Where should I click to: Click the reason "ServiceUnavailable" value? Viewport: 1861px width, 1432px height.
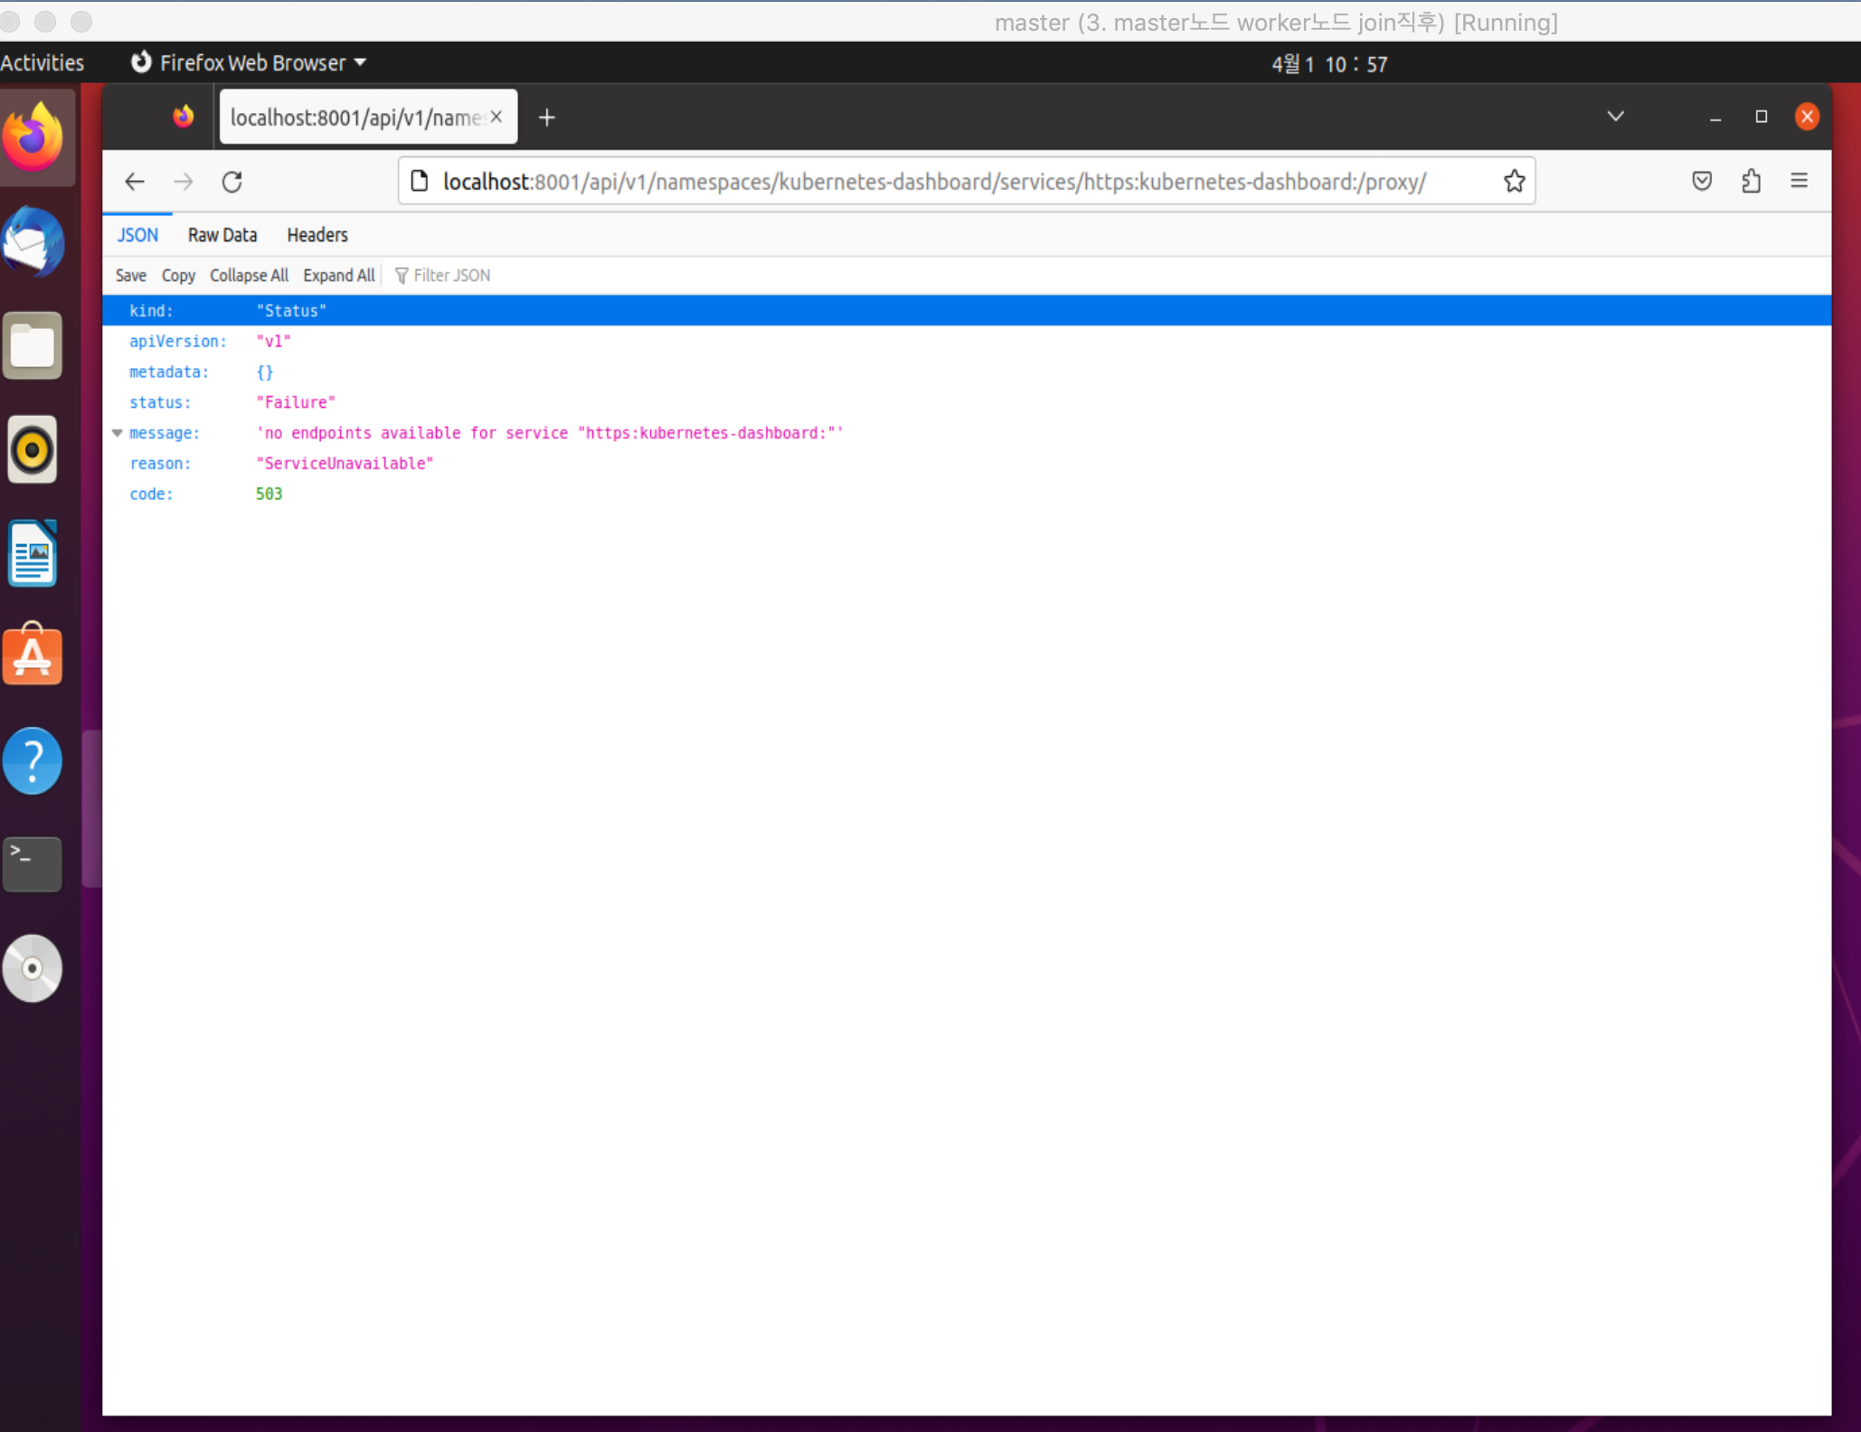345,464
